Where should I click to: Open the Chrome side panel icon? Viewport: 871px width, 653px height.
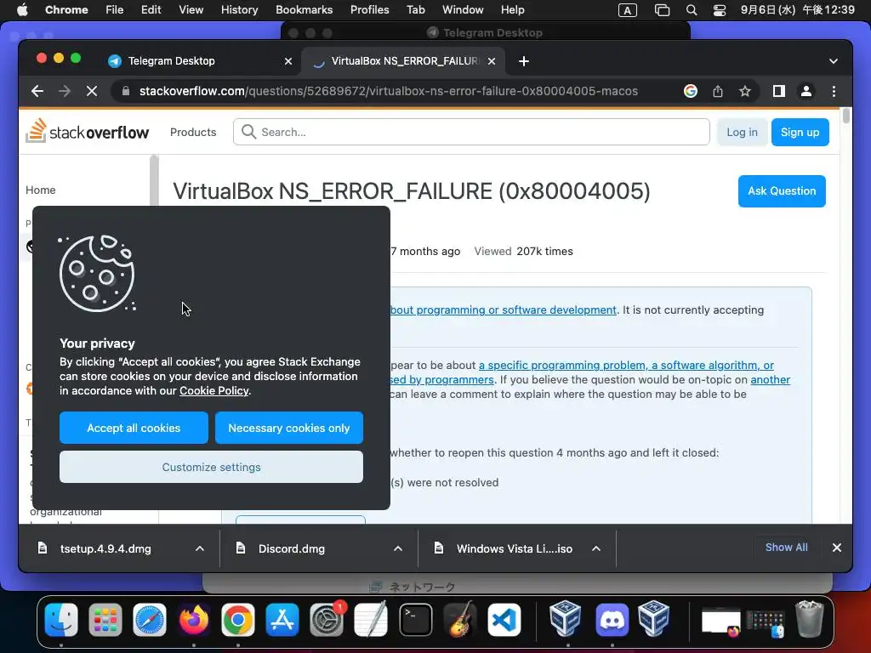point(779,91)
